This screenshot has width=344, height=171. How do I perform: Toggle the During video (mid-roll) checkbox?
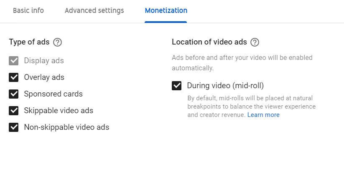pos(177,86)
